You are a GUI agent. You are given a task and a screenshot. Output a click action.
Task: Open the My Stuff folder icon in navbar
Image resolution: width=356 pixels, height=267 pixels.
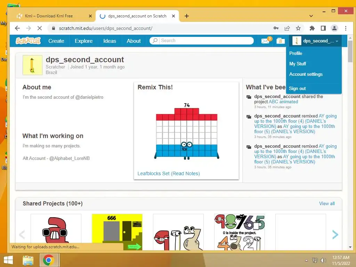(281, 41)
